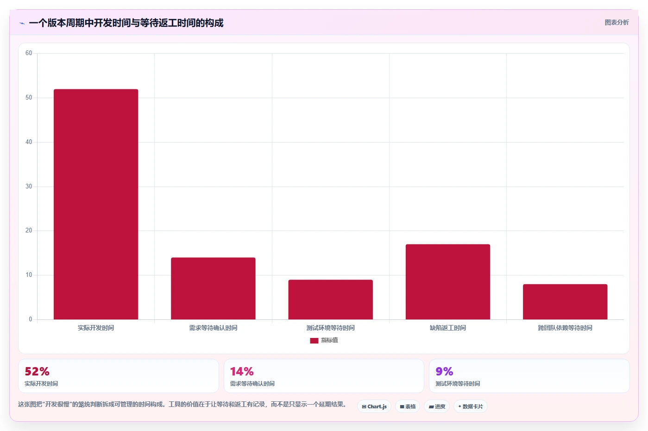Click the 实际开发时间 label under 52%

41,384
